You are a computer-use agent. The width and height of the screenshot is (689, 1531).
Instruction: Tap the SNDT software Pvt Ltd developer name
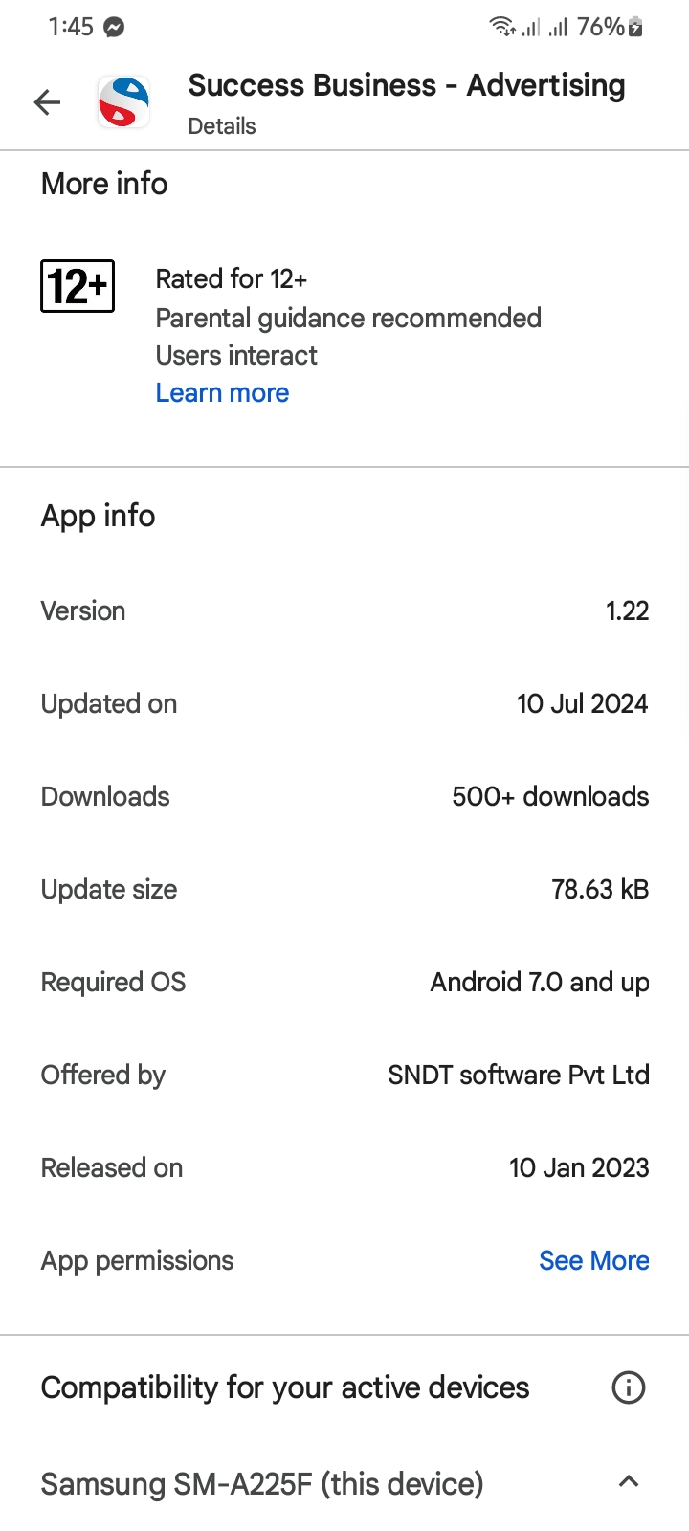pyautogui.click(x=518, y=1076)
